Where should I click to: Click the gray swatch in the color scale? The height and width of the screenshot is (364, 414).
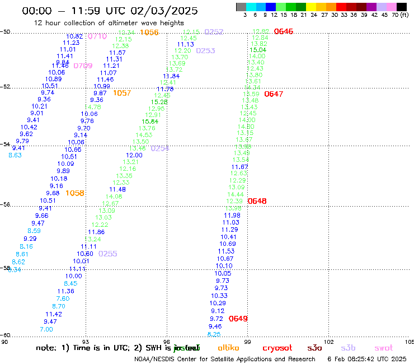(x=241, y=7)
